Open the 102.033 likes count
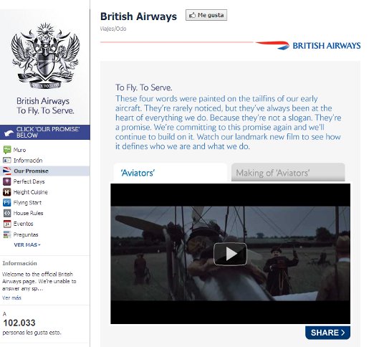 coord(19,323)
